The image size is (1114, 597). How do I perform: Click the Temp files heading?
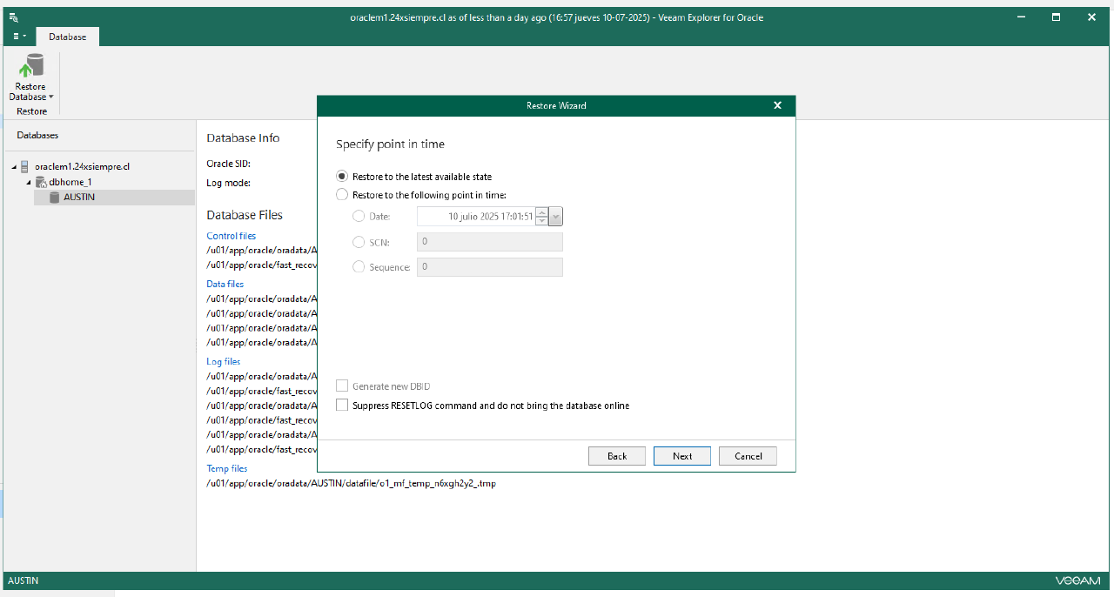click(227, 468)
